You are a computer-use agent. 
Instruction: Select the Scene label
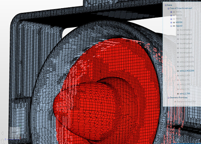[170, 5]
